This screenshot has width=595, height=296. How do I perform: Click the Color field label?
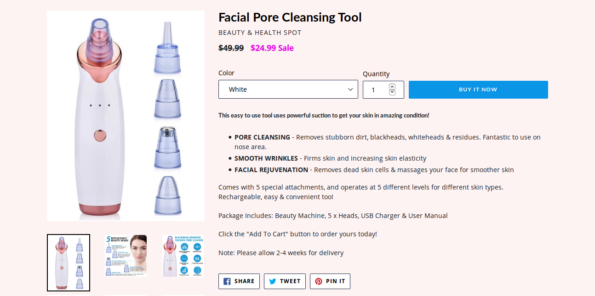226,73
